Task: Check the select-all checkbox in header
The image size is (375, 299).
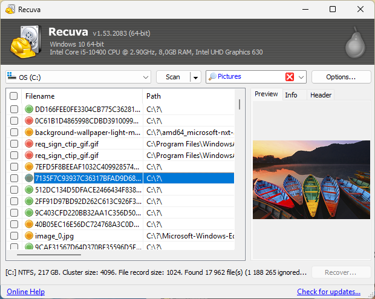Action: click(14, 96)
